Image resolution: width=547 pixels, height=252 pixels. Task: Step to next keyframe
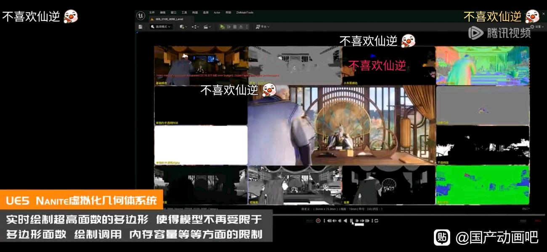pyautogui.click(x=362, y=220)
